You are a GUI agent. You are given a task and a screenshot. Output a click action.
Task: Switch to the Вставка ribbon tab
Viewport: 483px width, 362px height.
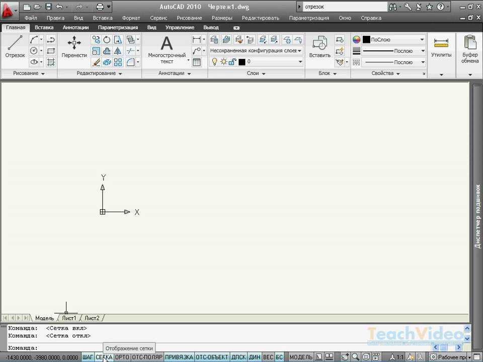44,27
